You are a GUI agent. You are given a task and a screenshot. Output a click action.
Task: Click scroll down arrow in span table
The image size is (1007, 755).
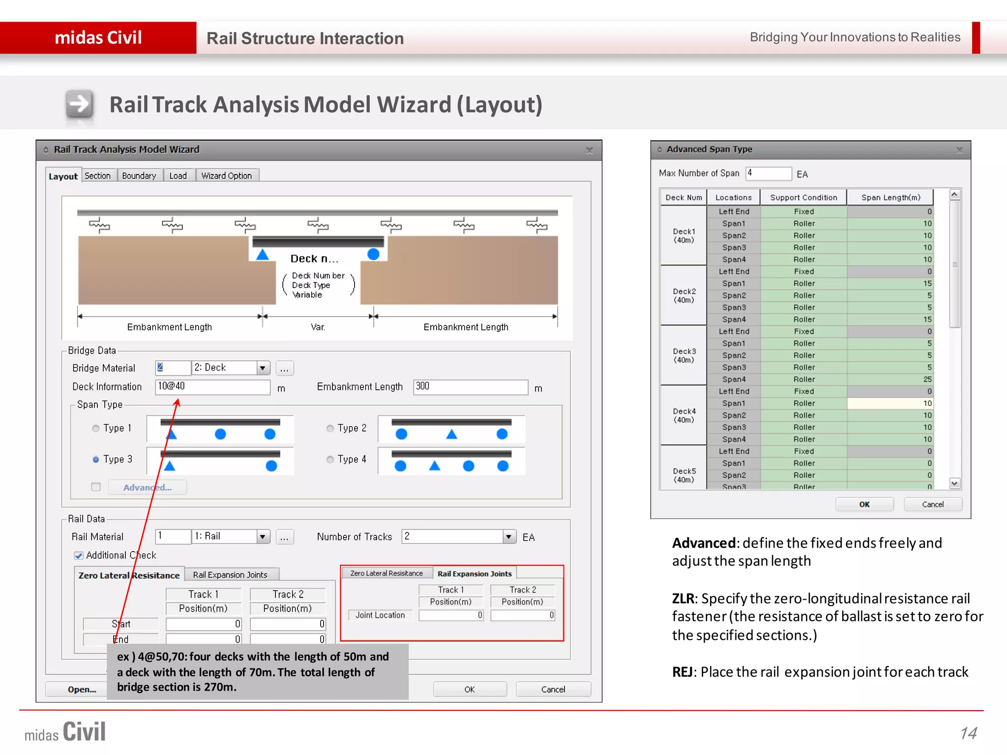[x=954, y=484]
